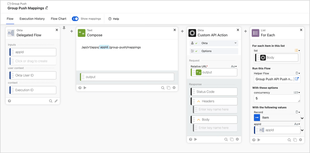The image size is (310, 153).
Task: Run the Compose card with play icon
Action: [x=85, y=88]
